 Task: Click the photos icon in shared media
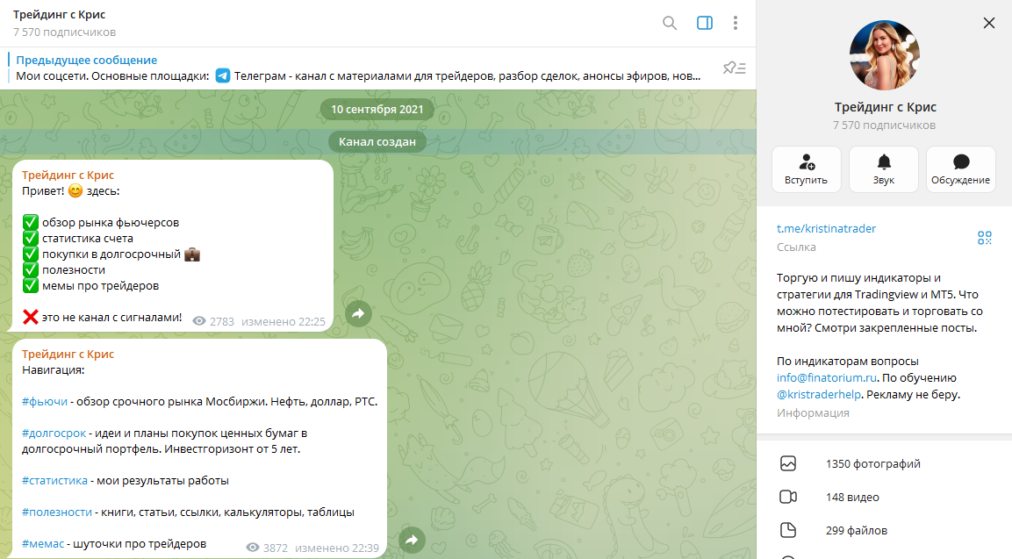(788, 463)
